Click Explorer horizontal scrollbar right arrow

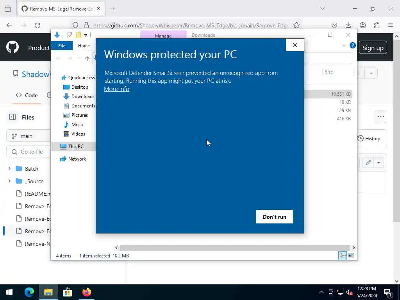click(x=354, y=248)
